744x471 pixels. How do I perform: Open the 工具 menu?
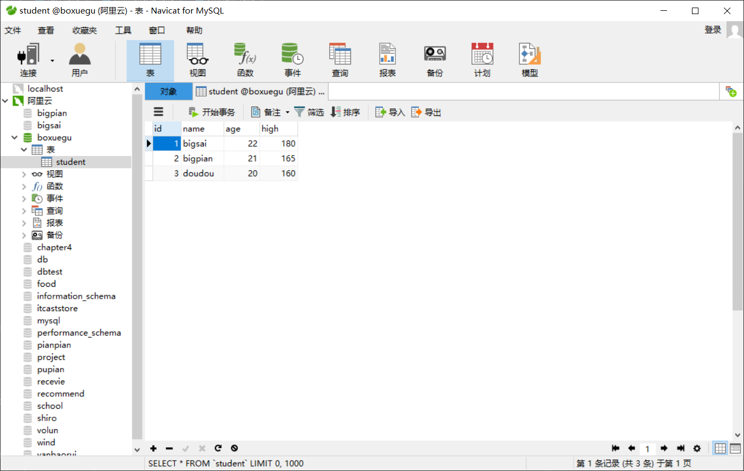[124, 30]
